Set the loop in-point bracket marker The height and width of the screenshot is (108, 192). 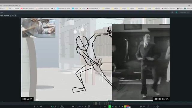pos(55,106)
